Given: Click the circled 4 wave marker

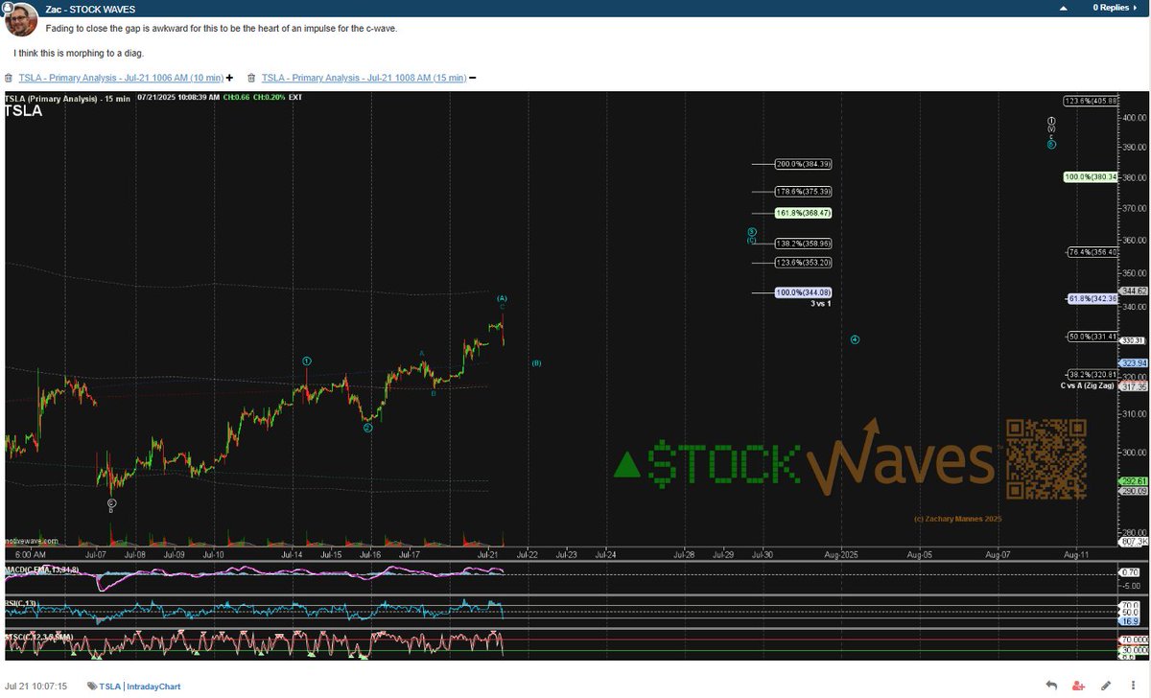Looking at the screenshot, I should click(855, 339).
